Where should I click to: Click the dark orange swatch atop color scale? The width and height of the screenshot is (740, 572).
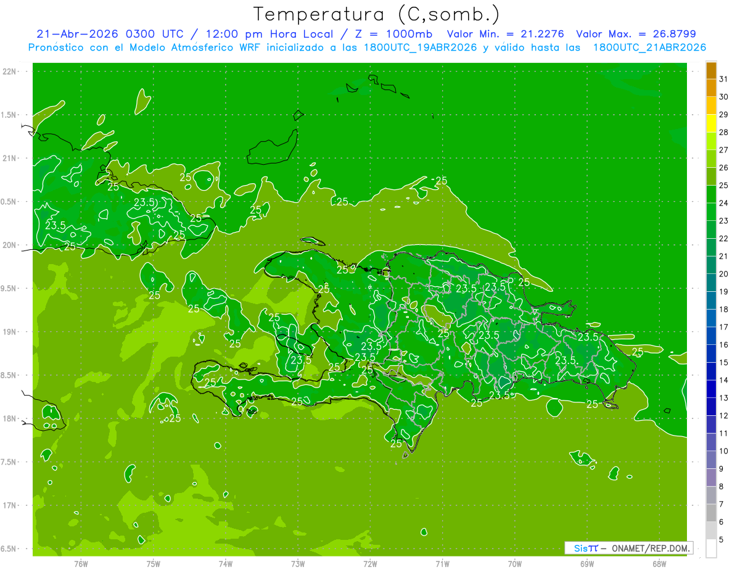click(711, 71)
